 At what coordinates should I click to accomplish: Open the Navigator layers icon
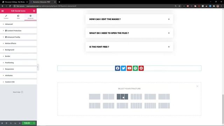[x=6, y=123]
